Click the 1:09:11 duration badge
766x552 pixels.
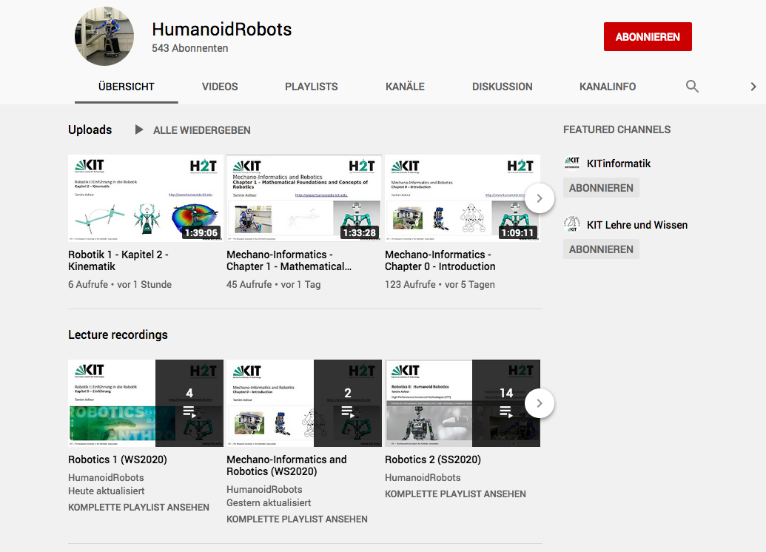pyautogui.click(x=517, y=232)
